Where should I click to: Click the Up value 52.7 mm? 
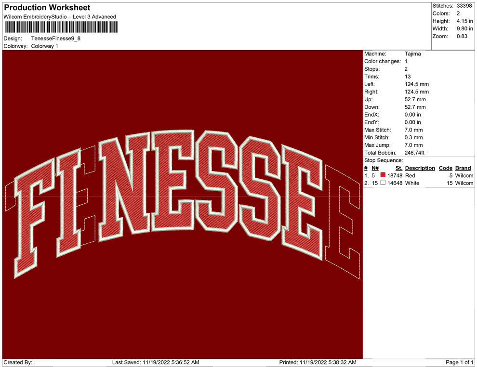pyautogui.click(x=415, y=99)
